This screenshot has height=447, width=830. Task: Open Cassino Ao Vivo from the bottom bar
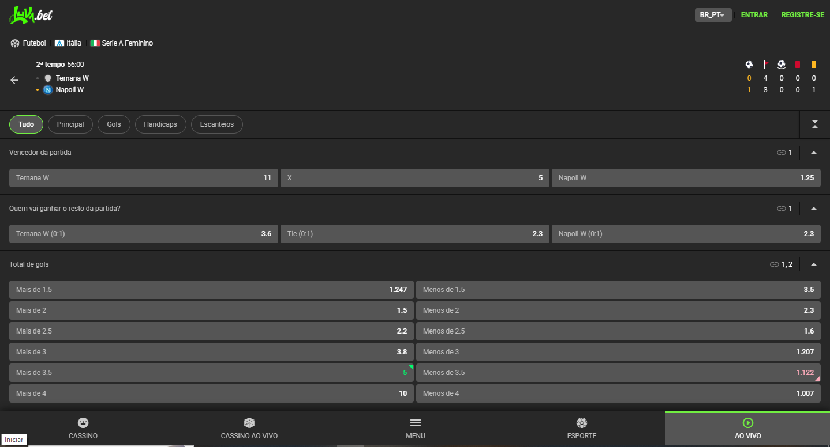click(x=249, y=429)
